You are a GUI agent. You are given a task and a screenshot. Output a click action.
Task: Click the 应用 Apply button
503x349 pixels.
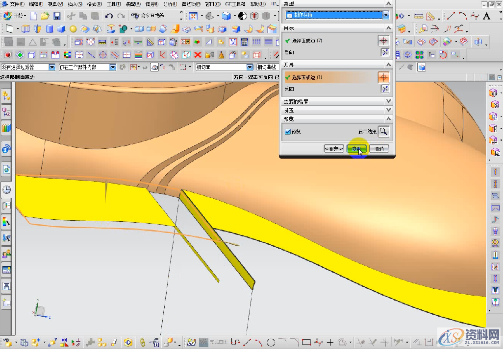(x=356, y=149)
